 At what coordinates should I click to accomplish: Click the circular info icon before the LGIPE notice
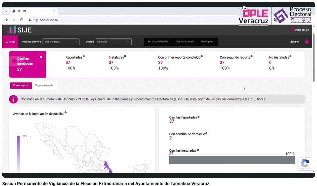click(13, 99)
